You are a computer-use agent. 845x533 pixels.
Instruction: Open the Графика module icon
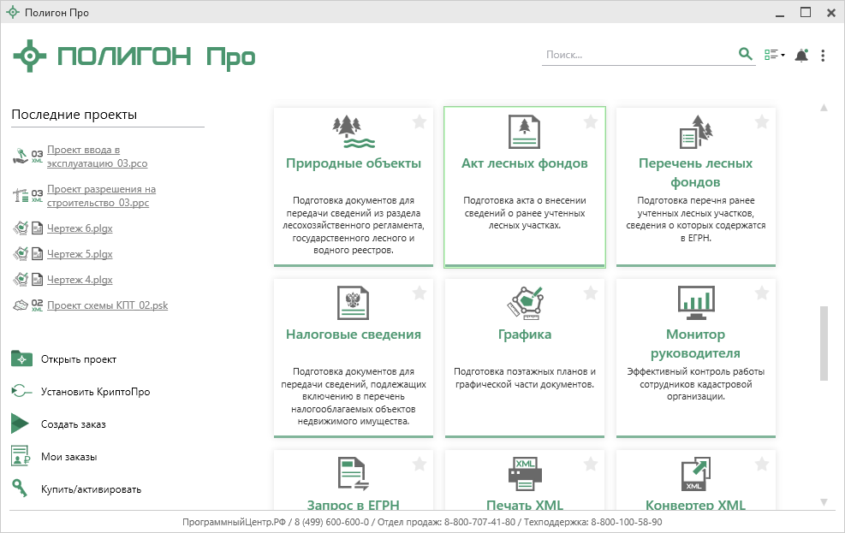click(x=524, y=302)
